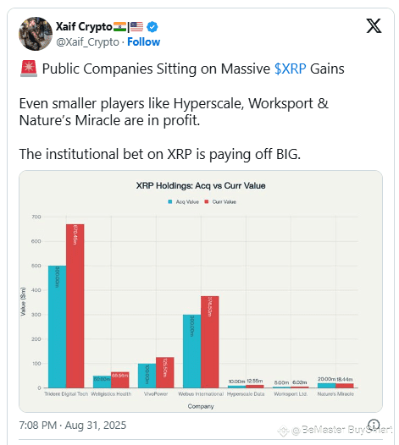The width and height of the screenshot is (399, 445).
Task: Open the 7:08 PM Aug 31 timestamp
Action: click(73, 426)
